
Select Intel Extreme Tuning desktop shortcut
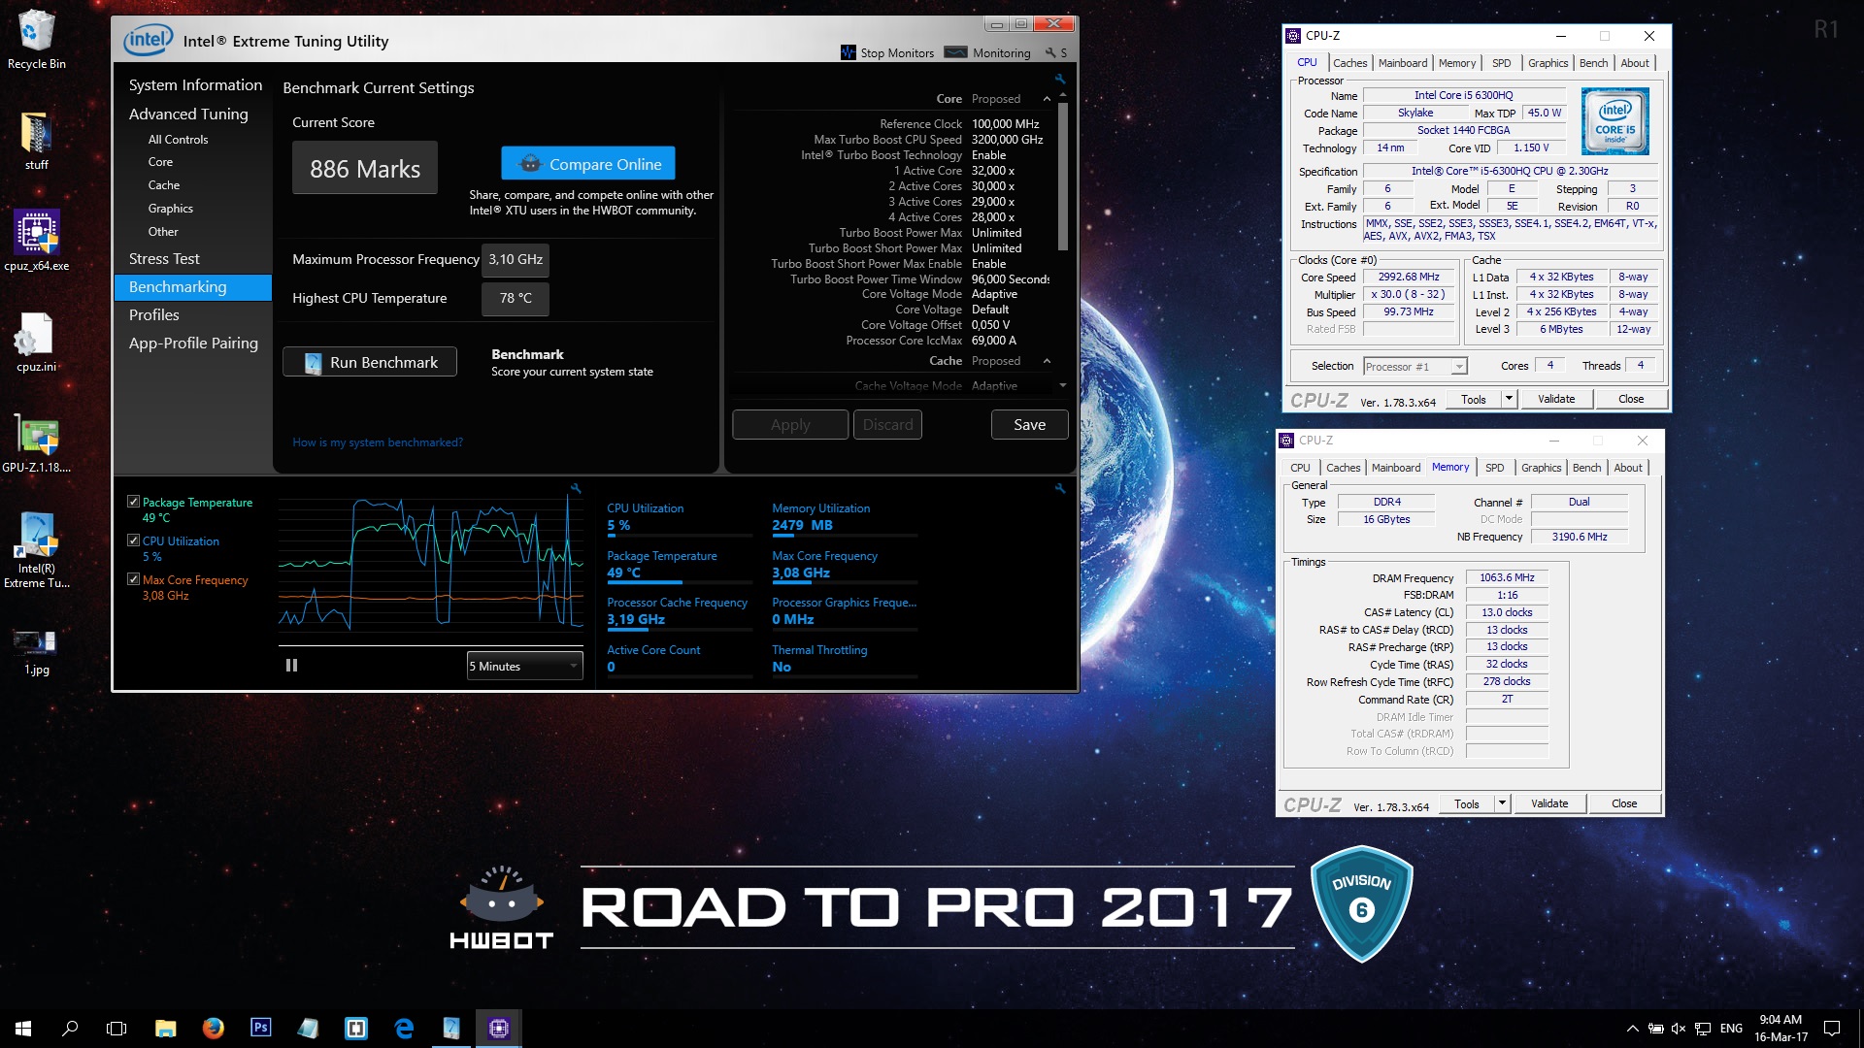click(36, 550)
